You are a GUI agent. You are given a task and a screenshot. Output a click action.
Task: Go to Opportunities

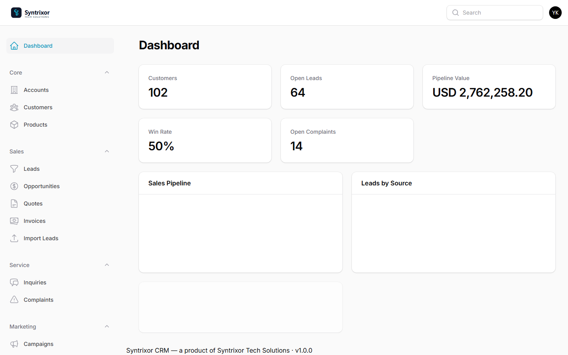click(60, 186)
